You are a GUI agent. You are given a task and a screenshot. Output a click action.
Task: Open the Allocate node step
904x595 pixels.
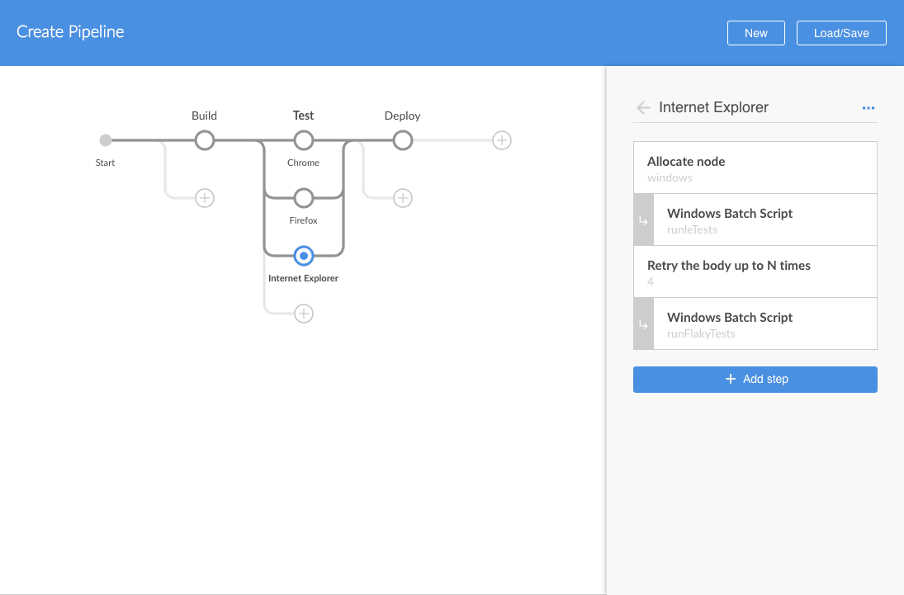point(755,168)
